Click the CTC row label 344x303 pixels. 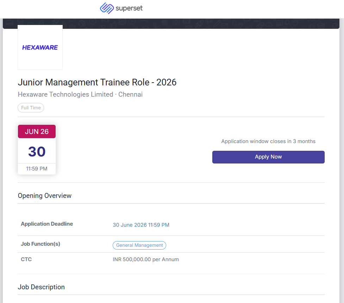[x=26, y=259]
